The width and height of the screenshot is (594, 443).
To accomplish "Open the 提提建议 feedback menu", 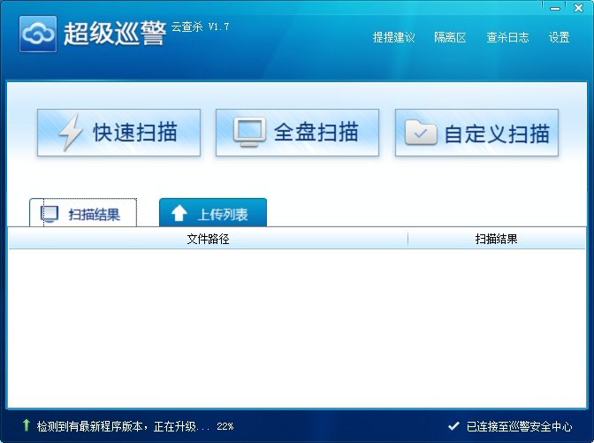I will coord(393,37).
